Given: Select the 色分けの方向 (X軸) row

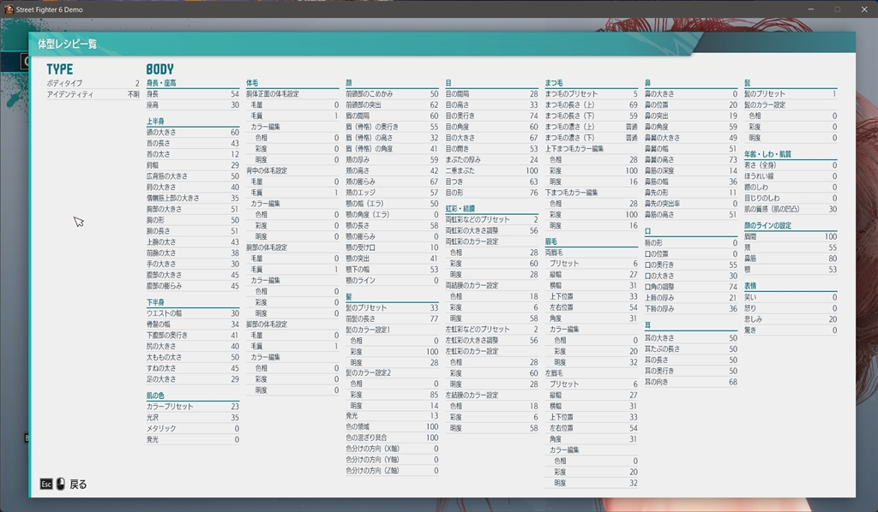Looking at the screenshot, I should (x=392, y=449).
